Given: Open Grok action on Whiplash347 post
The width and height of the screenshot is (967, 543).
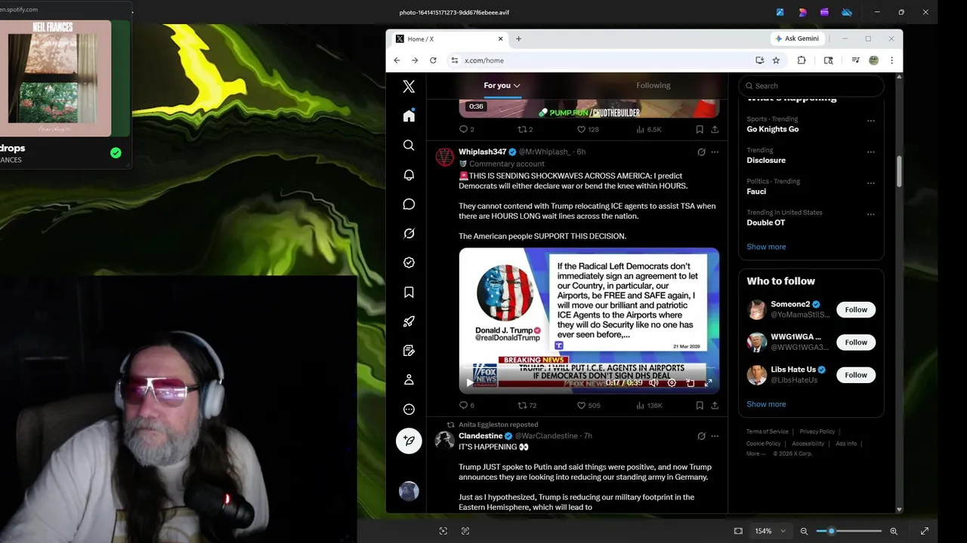Looking at the screenshot, I should pyautogui.click(x=701, y=152).
